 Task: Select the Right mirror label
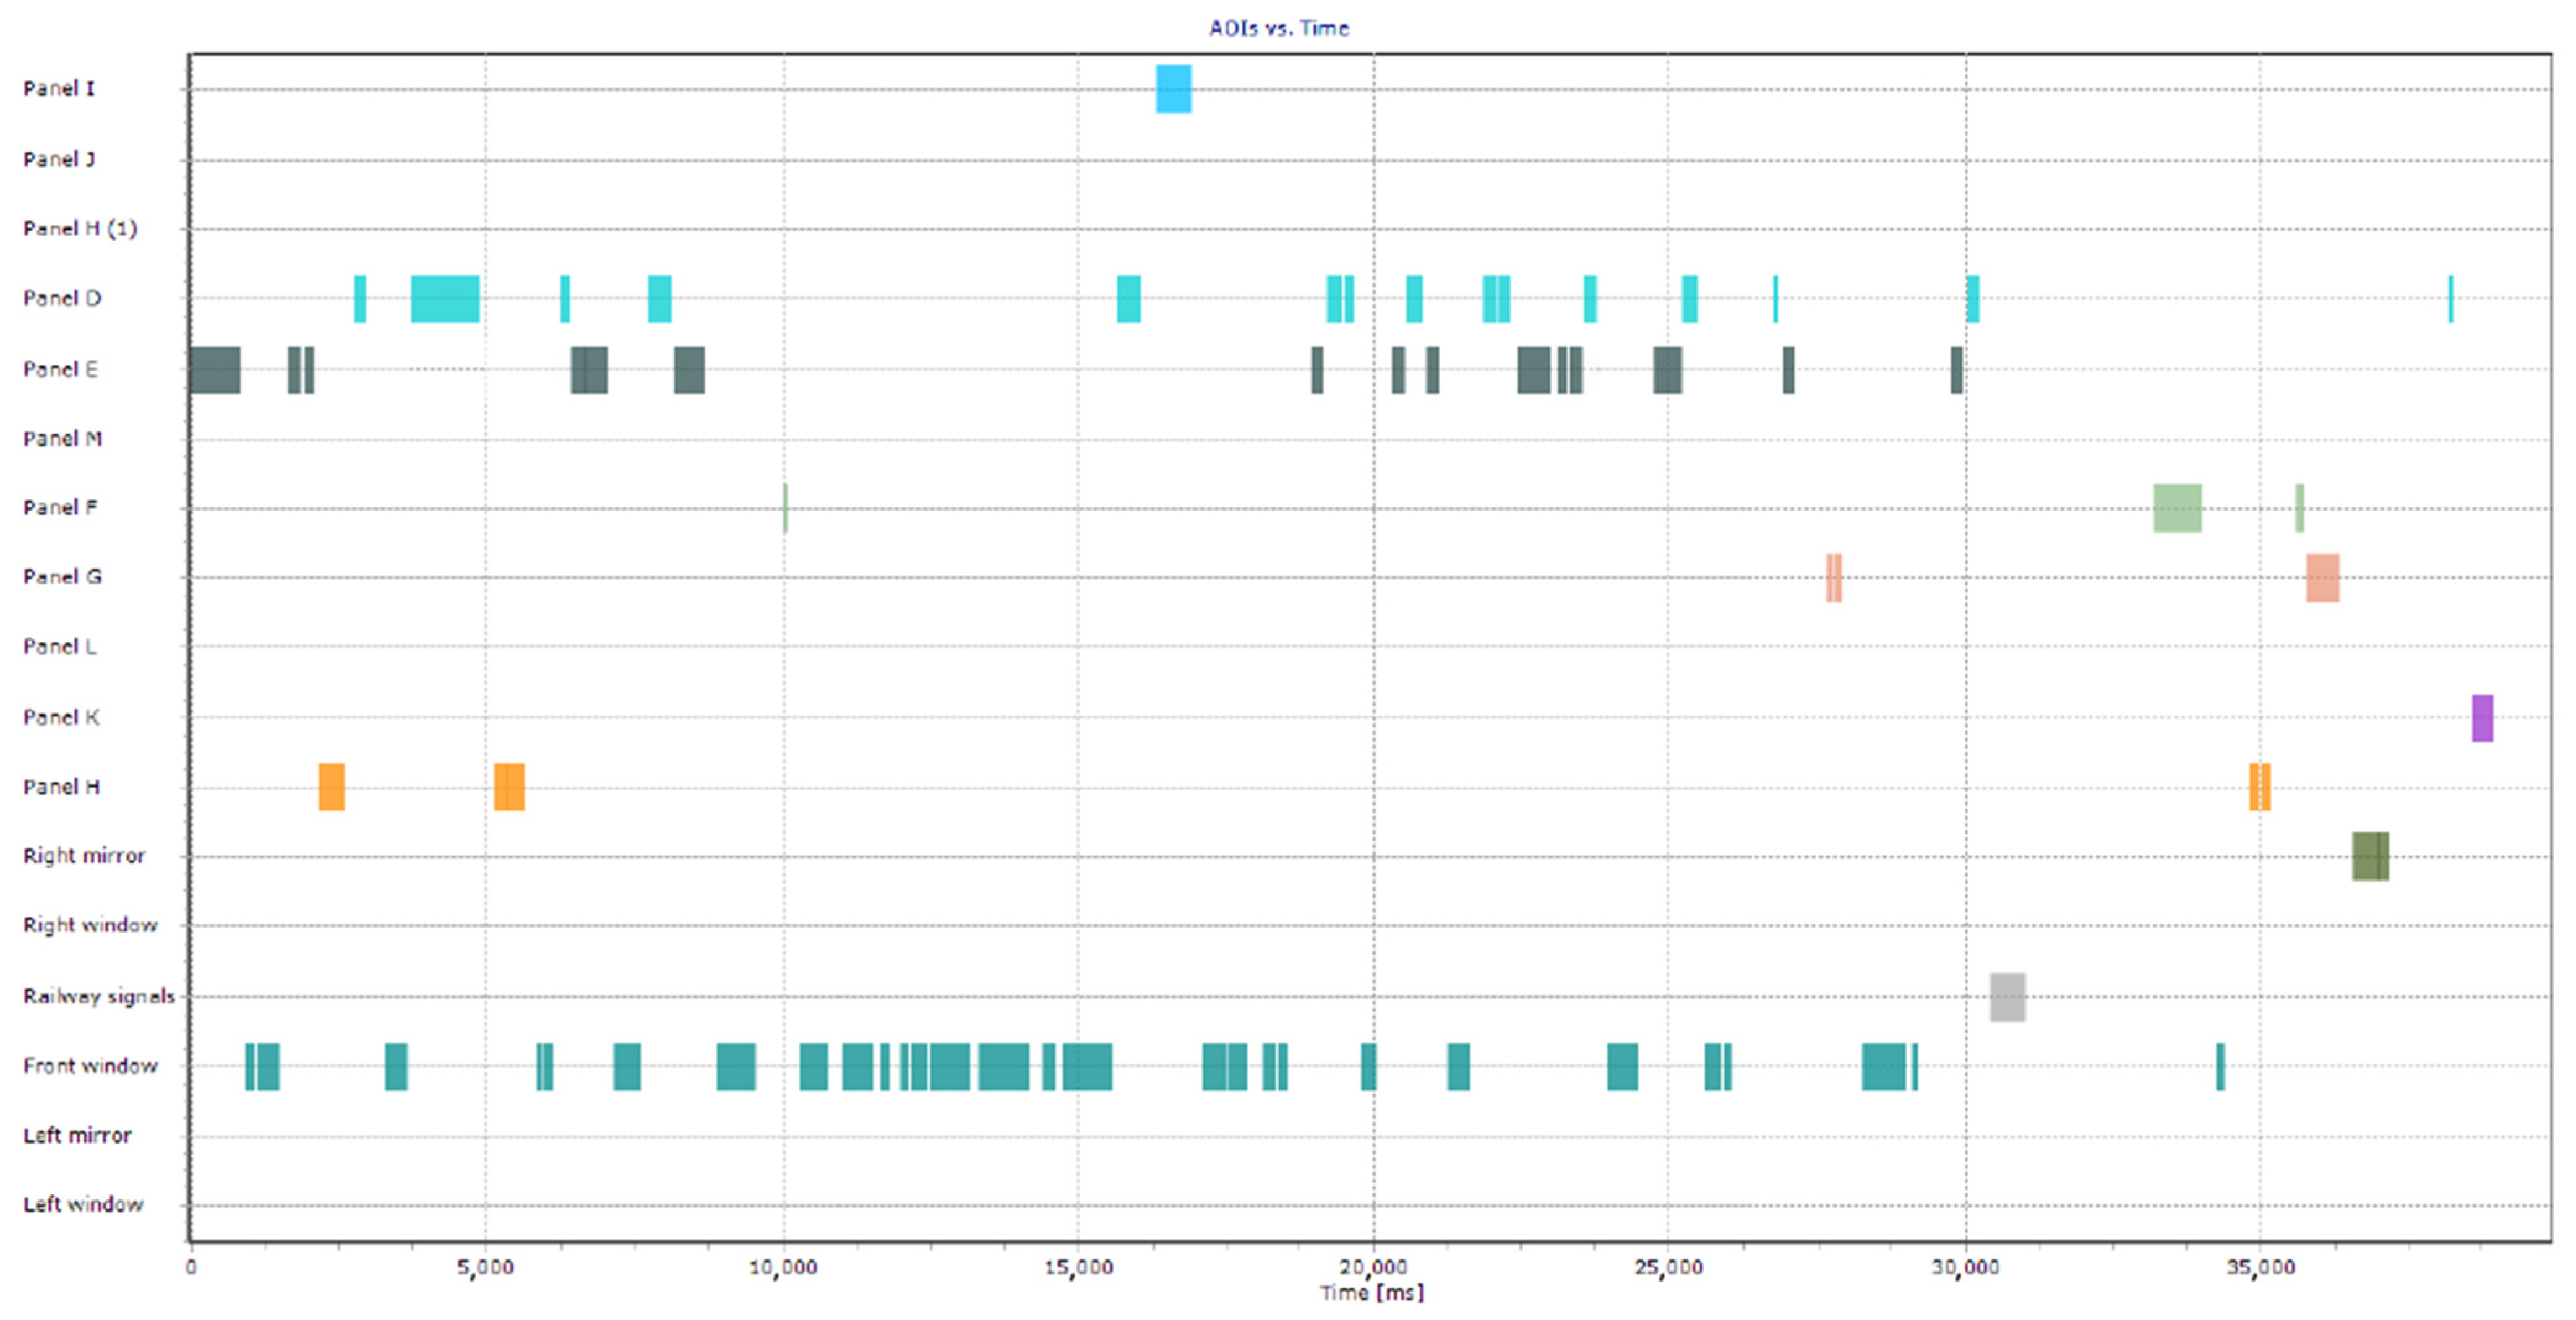point(84,856)
